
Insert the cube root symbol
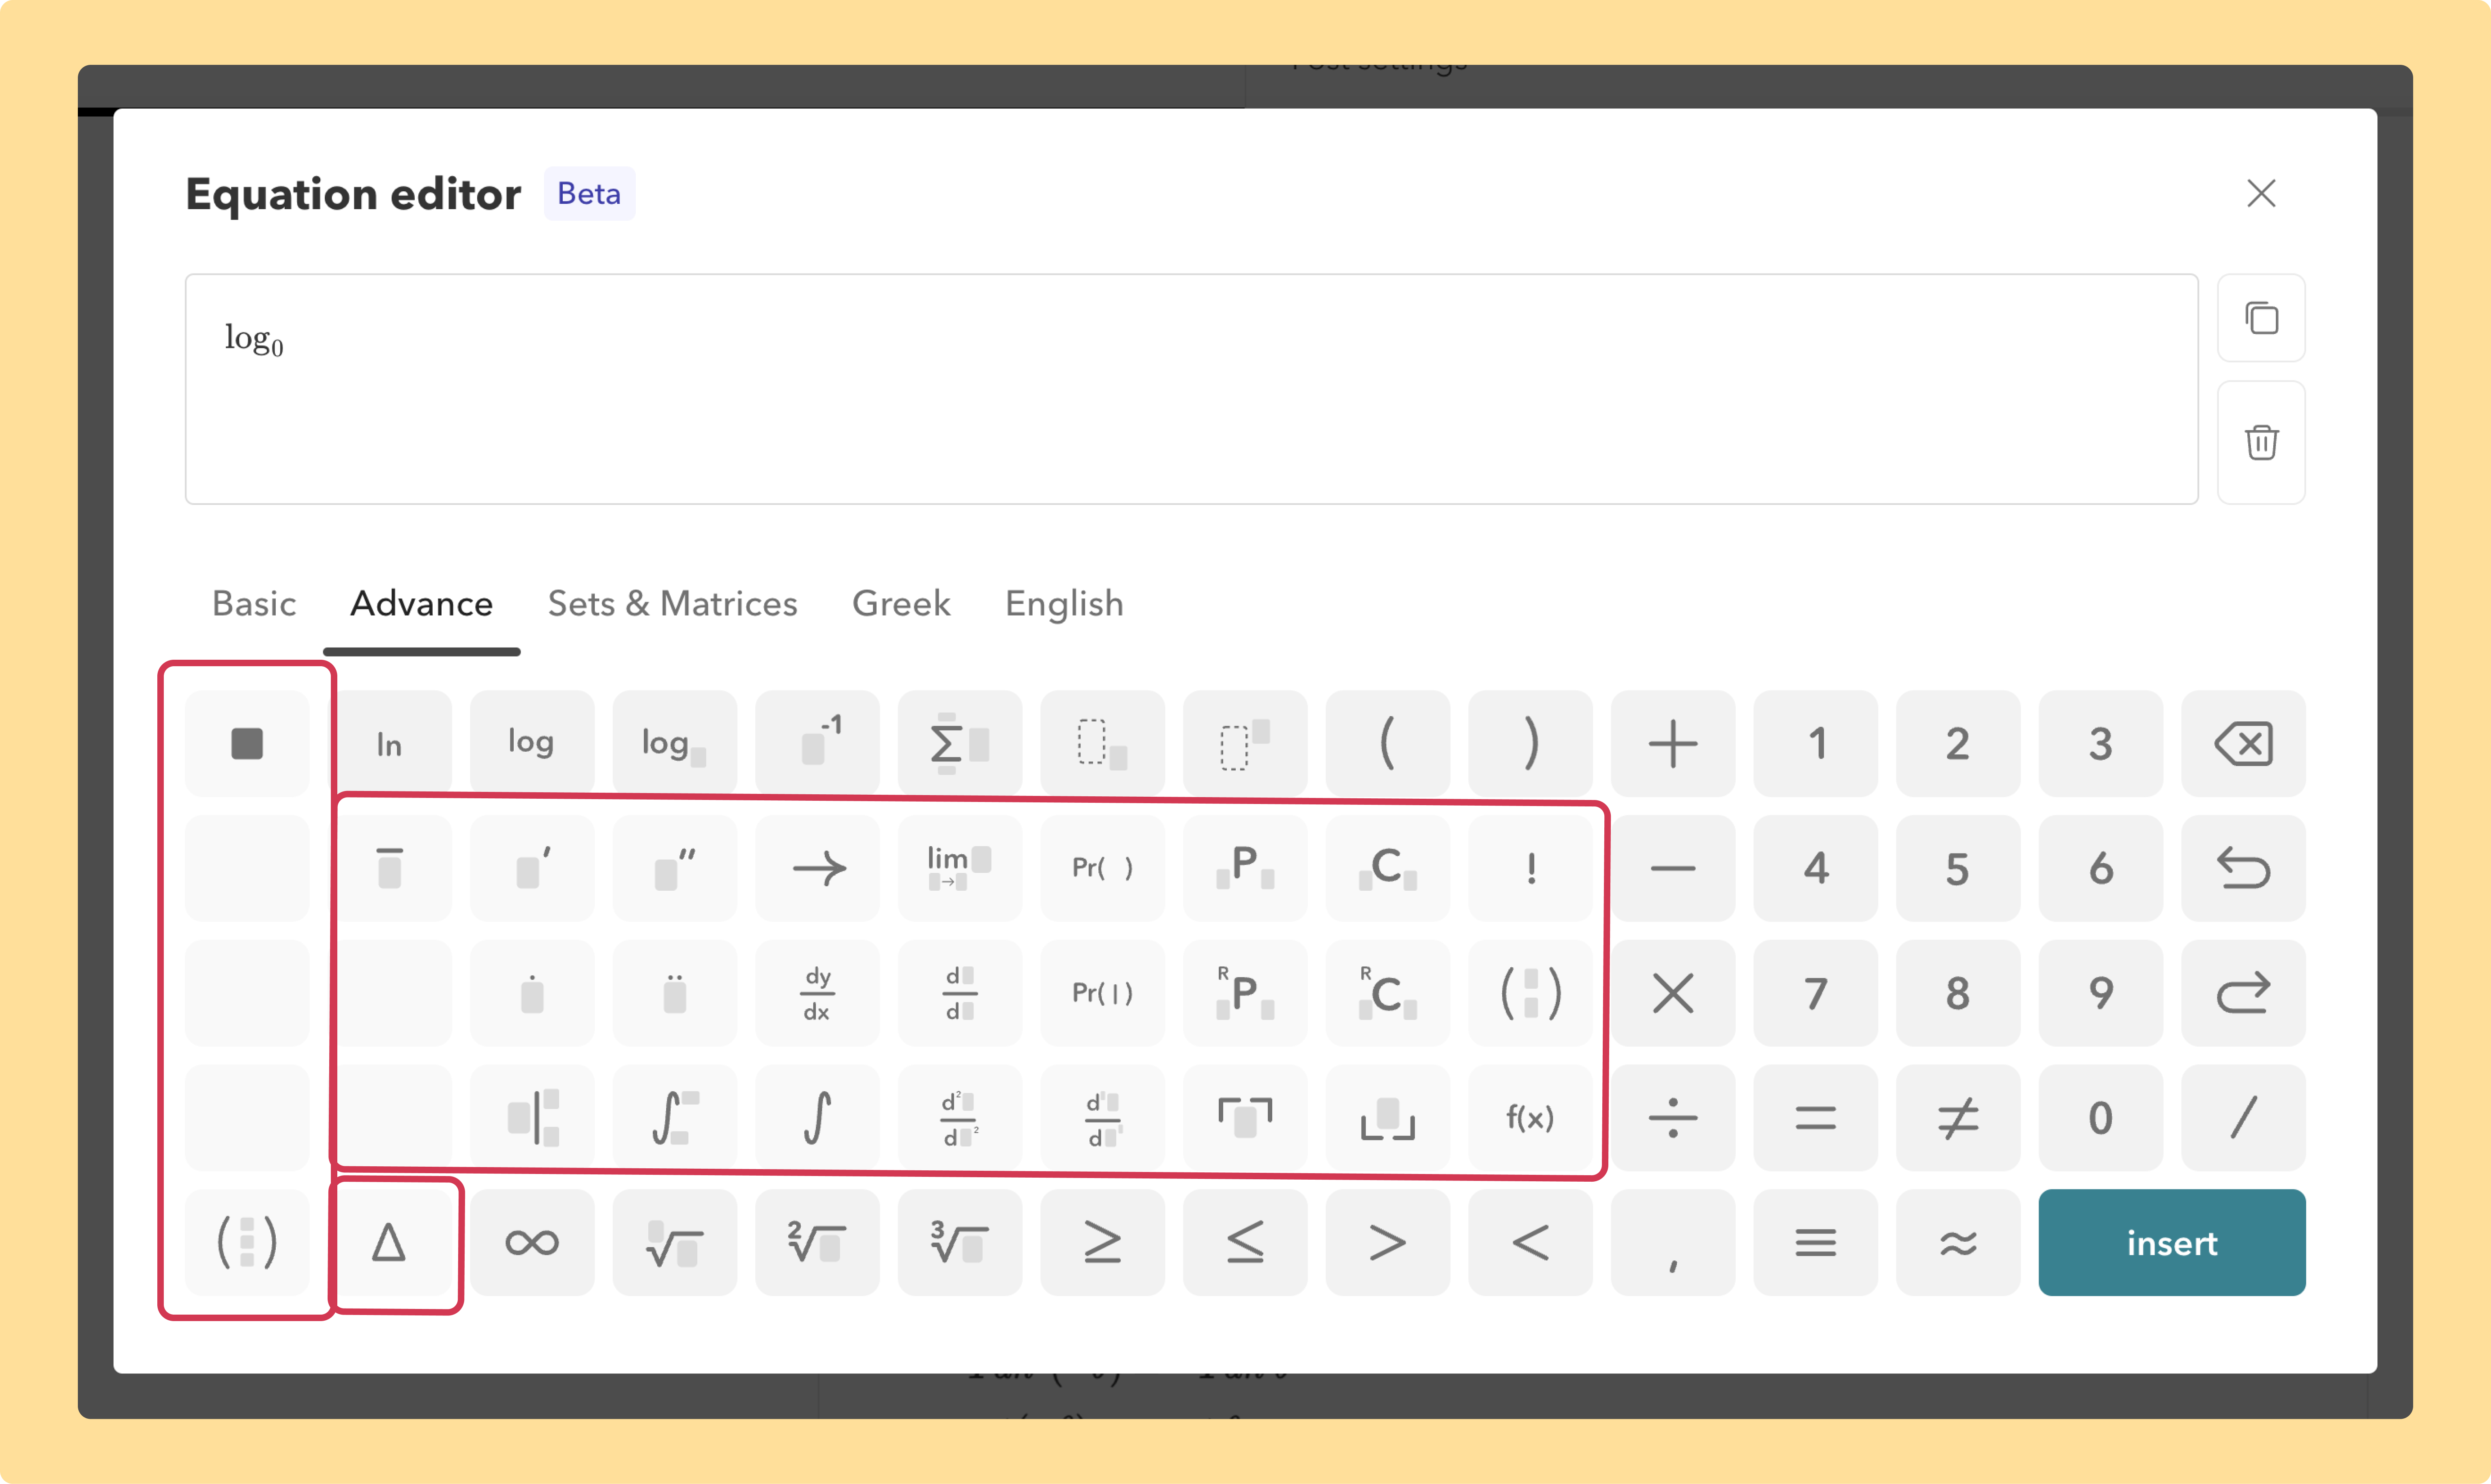pos(959,1242)
